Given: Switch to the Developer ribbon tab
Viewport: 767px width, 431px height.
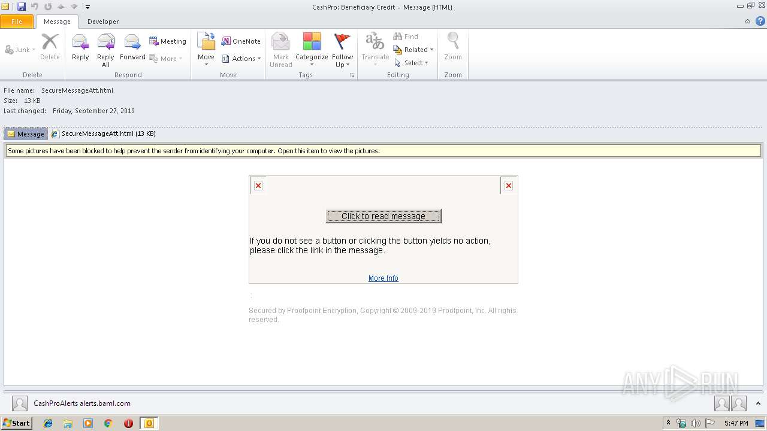Looking at the screenshot, I should [x=103, y=22].
